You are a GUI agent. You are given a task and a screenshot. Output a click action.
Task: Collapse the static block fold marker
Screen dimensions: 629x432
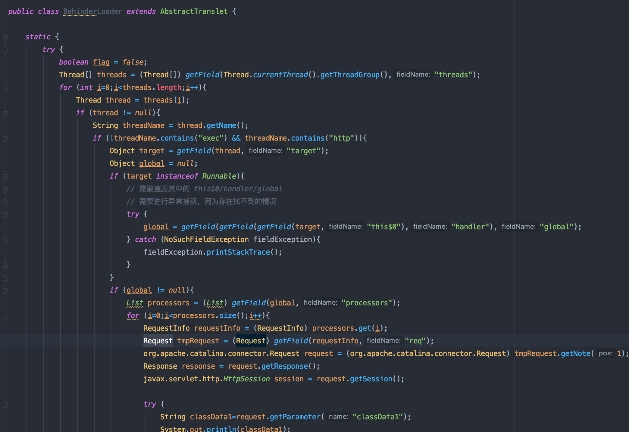click(5, 37)
